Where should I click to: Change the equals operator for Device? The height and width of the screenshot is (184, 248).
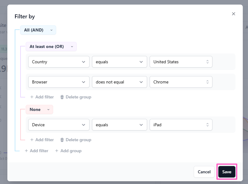[x=119, y=125]
